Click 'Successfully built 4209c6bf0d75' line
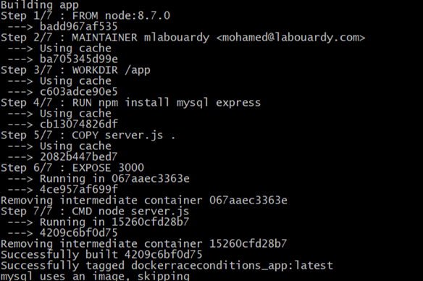Viewport: 423px width, 281px height. click(101, 255)
